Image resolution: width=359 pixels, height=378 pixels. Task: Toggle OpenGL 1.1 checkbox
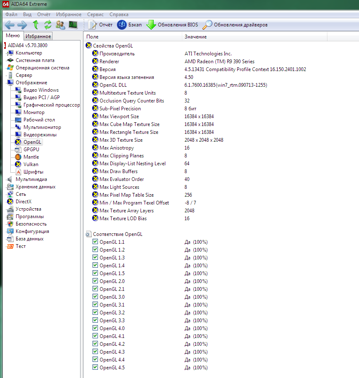tap(95, 242)
